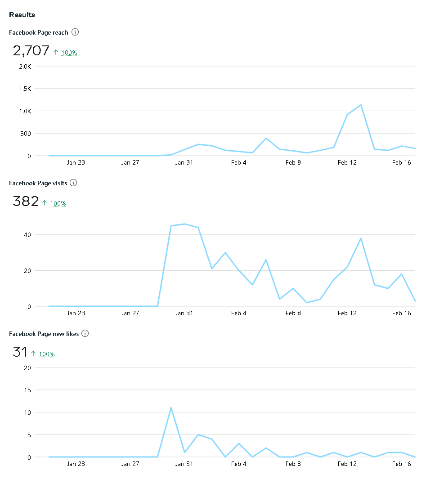Click the 2,707 reach total number
Image resolution: width=435 pixels, height=488 pixels.
pyautogui.click(x=31, y=51)
